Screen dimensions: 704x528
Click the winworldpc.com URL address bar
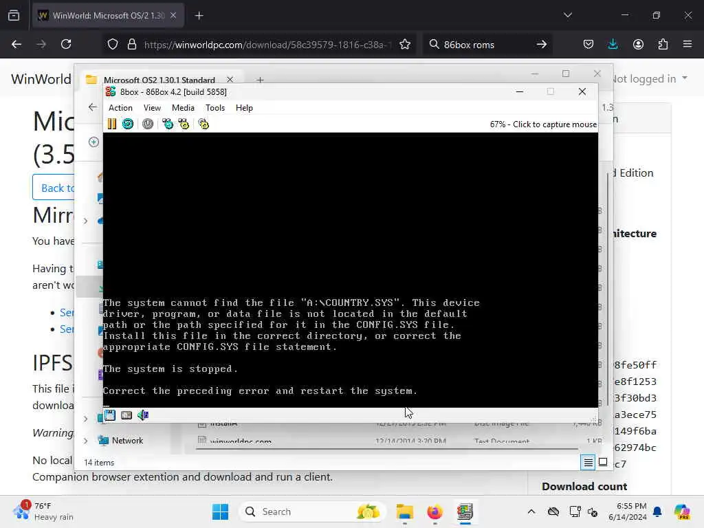click(x=267, y=45)
